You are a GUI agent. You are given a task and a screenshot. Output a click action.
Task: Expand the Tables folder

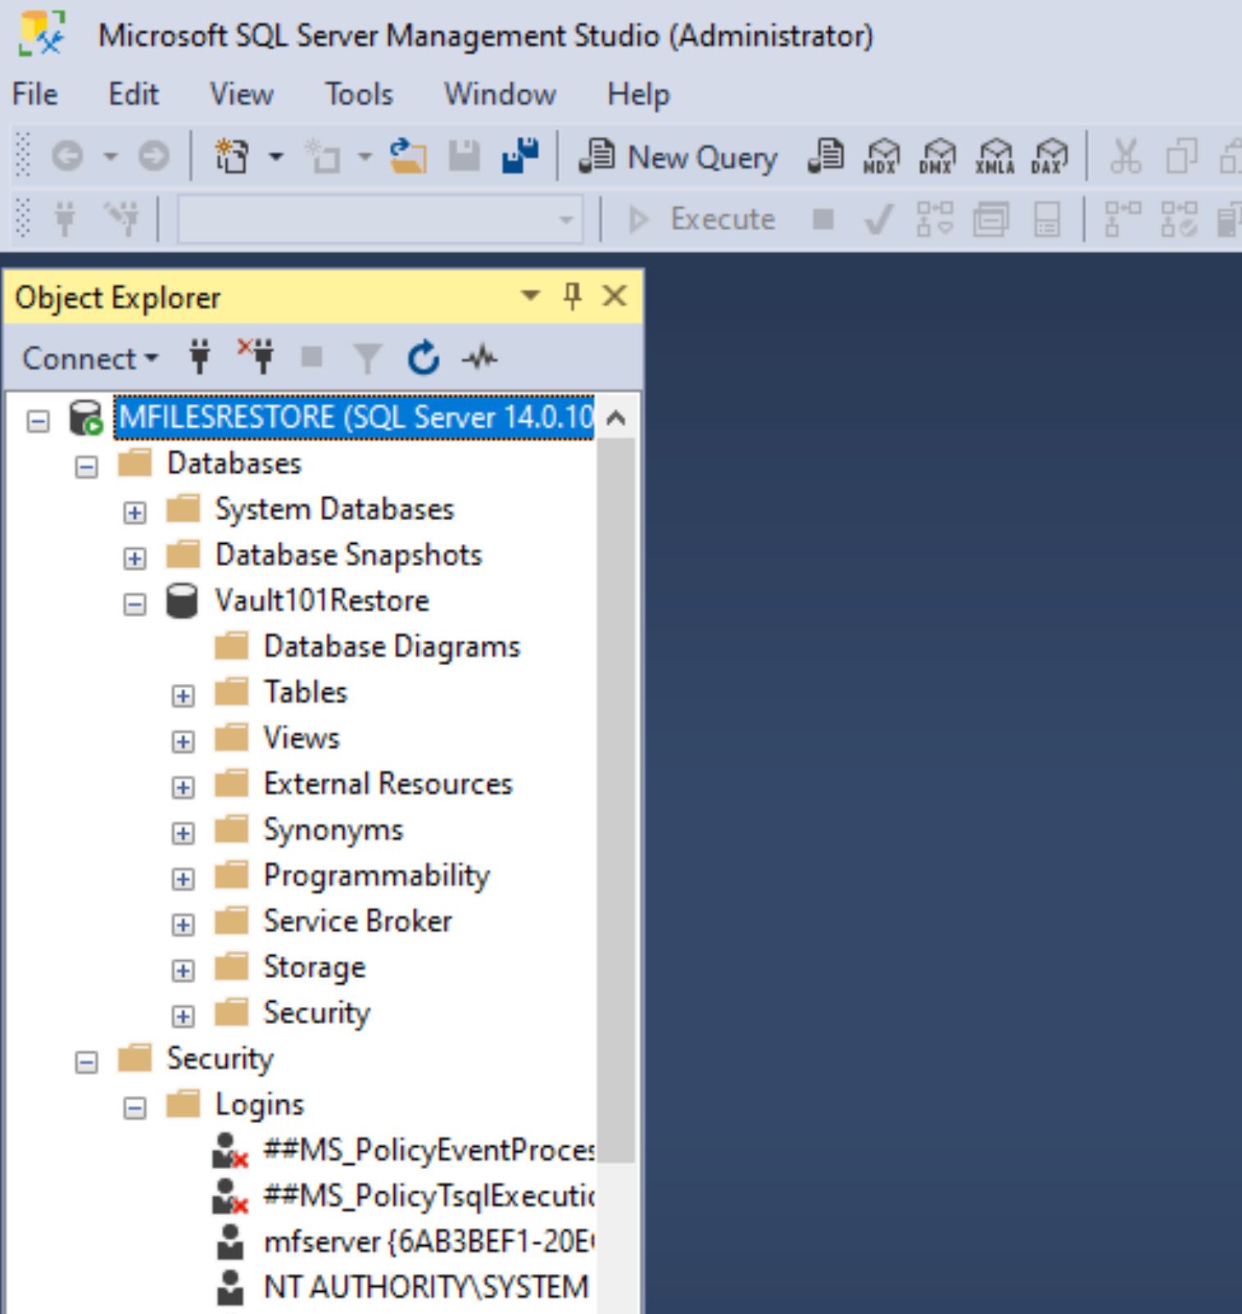click(x=184, y=696)
